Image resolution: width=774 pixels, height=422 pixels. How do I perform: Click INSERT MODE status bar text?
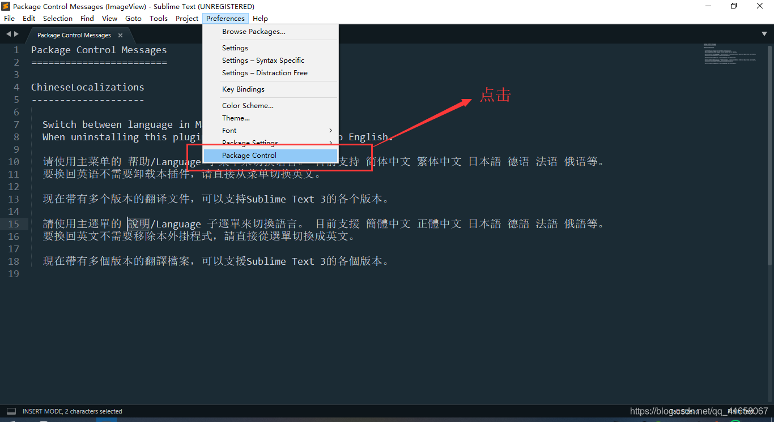point(73,411)
